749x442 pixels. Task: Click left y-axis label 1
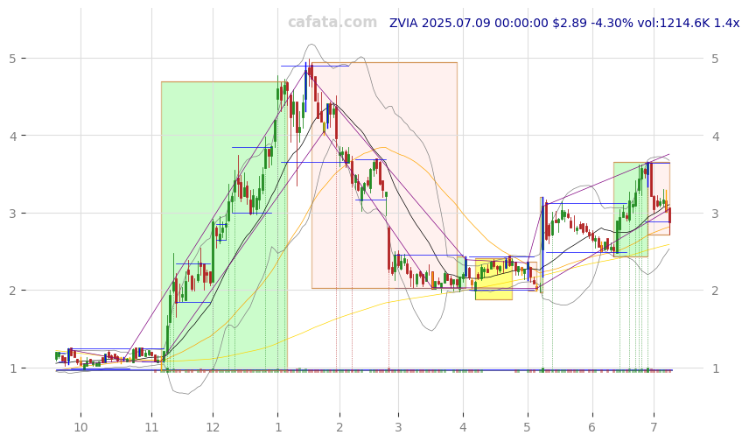13,368
